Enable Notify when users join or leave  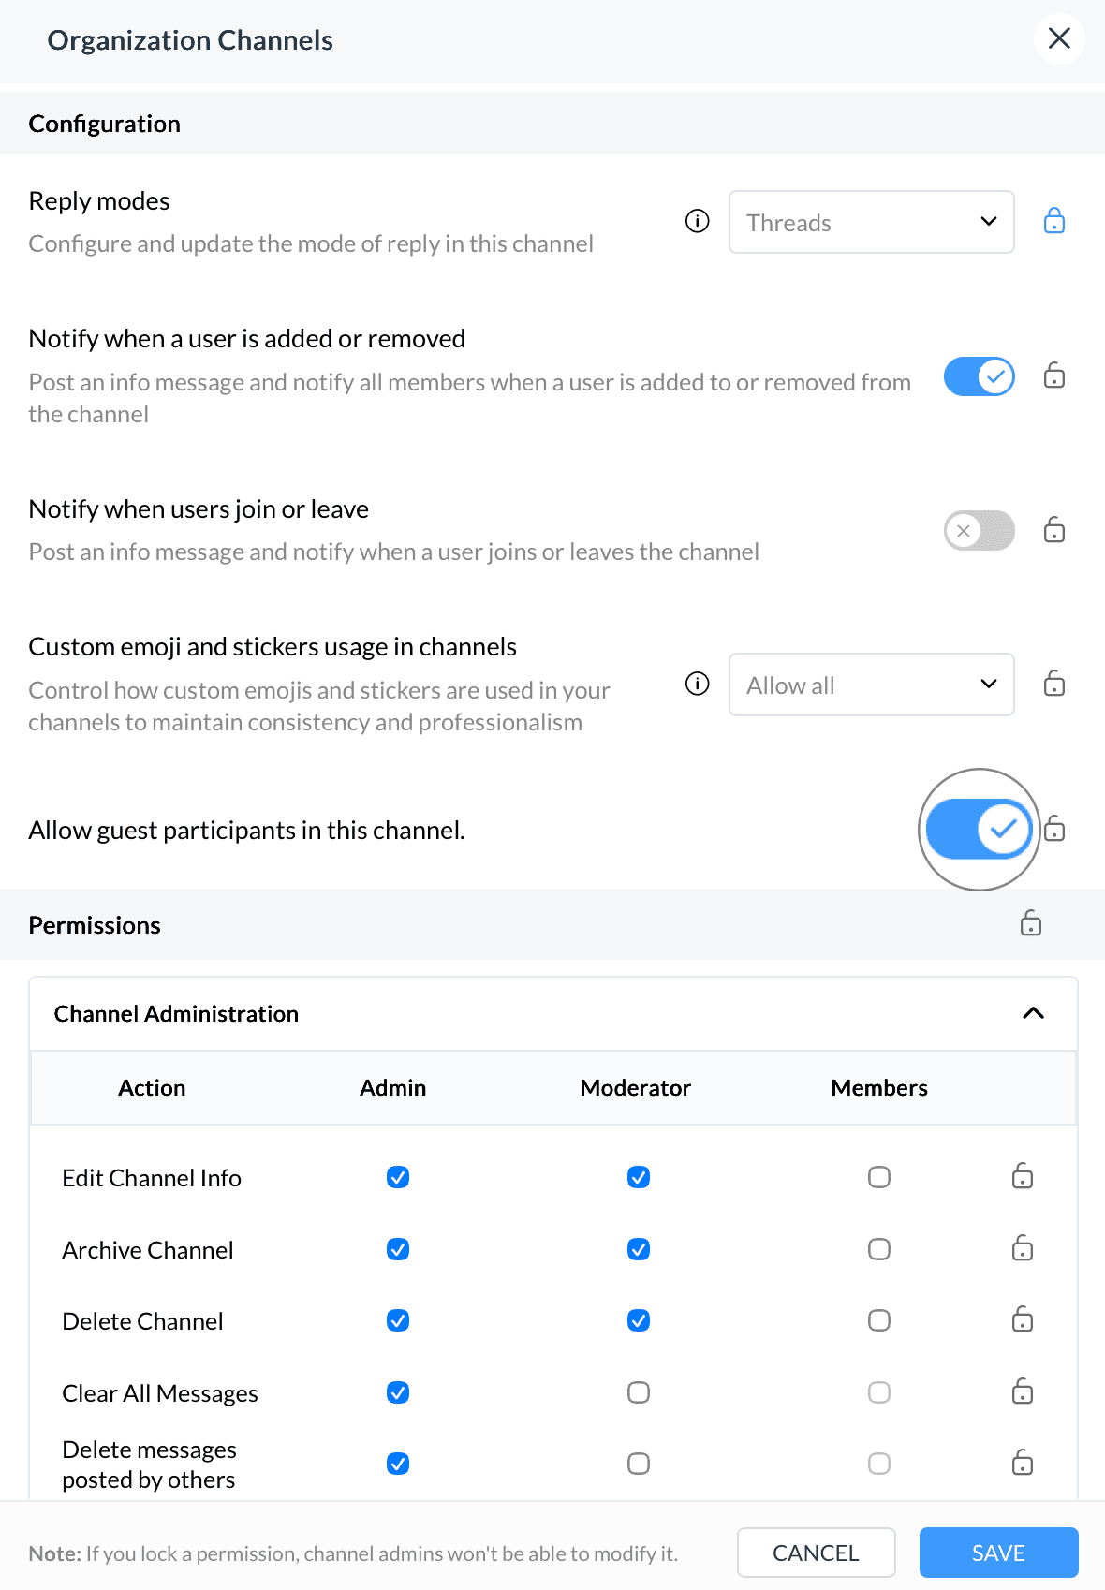tap(980, 531)
